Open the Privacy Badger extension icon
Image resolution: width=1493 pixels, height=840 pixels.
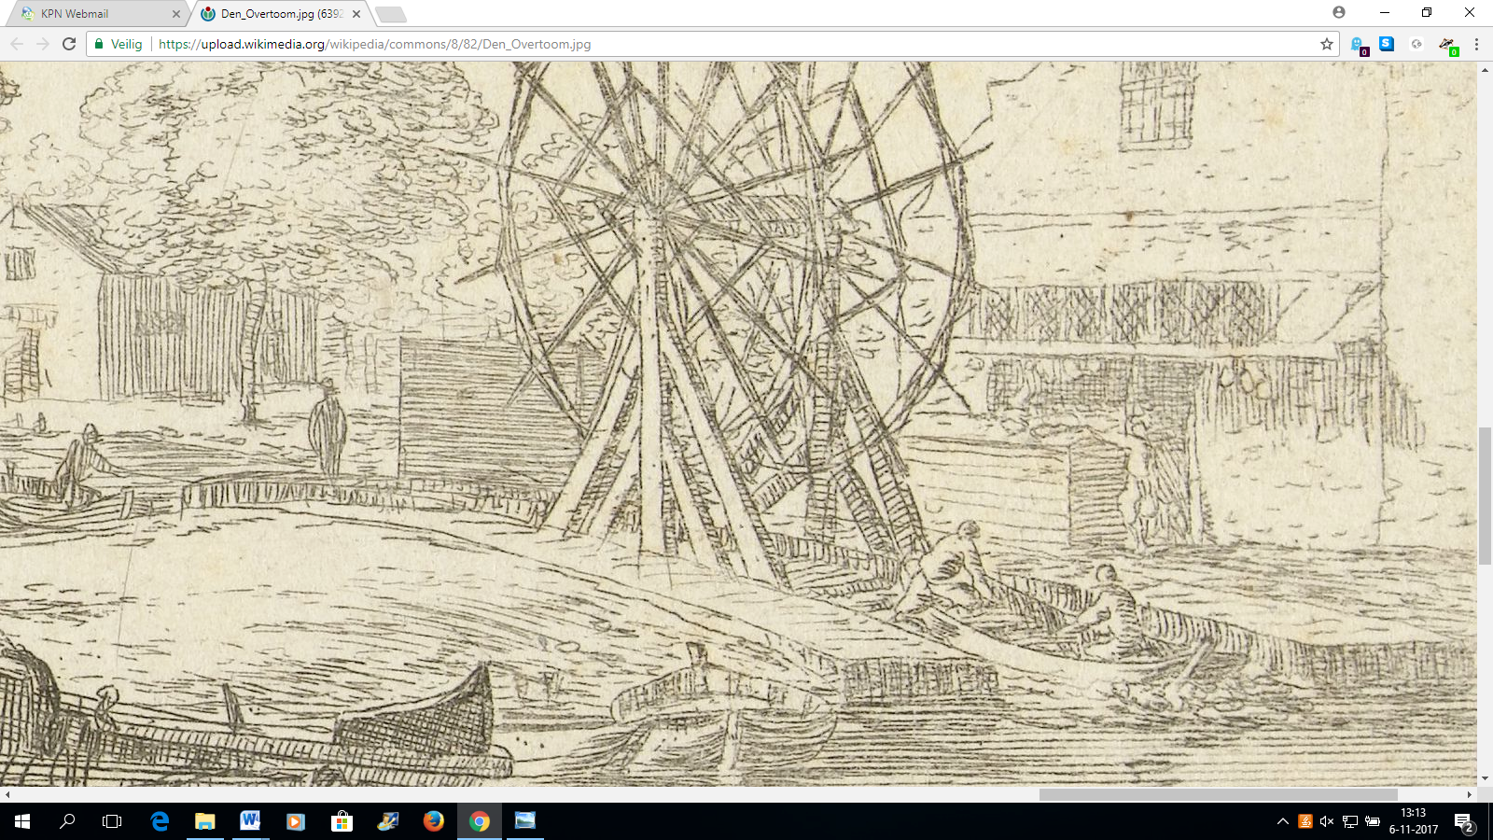1447,45
